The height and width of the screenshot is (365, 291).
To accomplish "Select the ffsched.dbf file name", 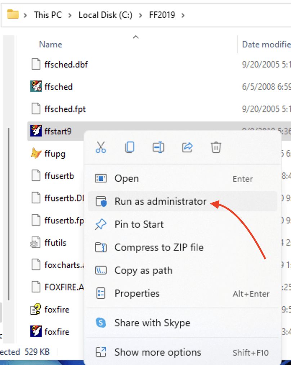I will tap(66, 64).
